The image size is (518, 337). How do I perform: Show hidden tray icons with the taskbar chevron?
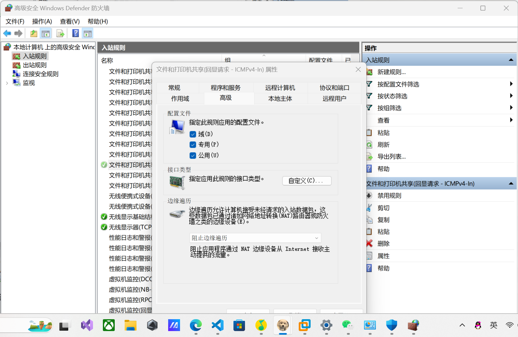pyautogui.click(x=462, y=325)
